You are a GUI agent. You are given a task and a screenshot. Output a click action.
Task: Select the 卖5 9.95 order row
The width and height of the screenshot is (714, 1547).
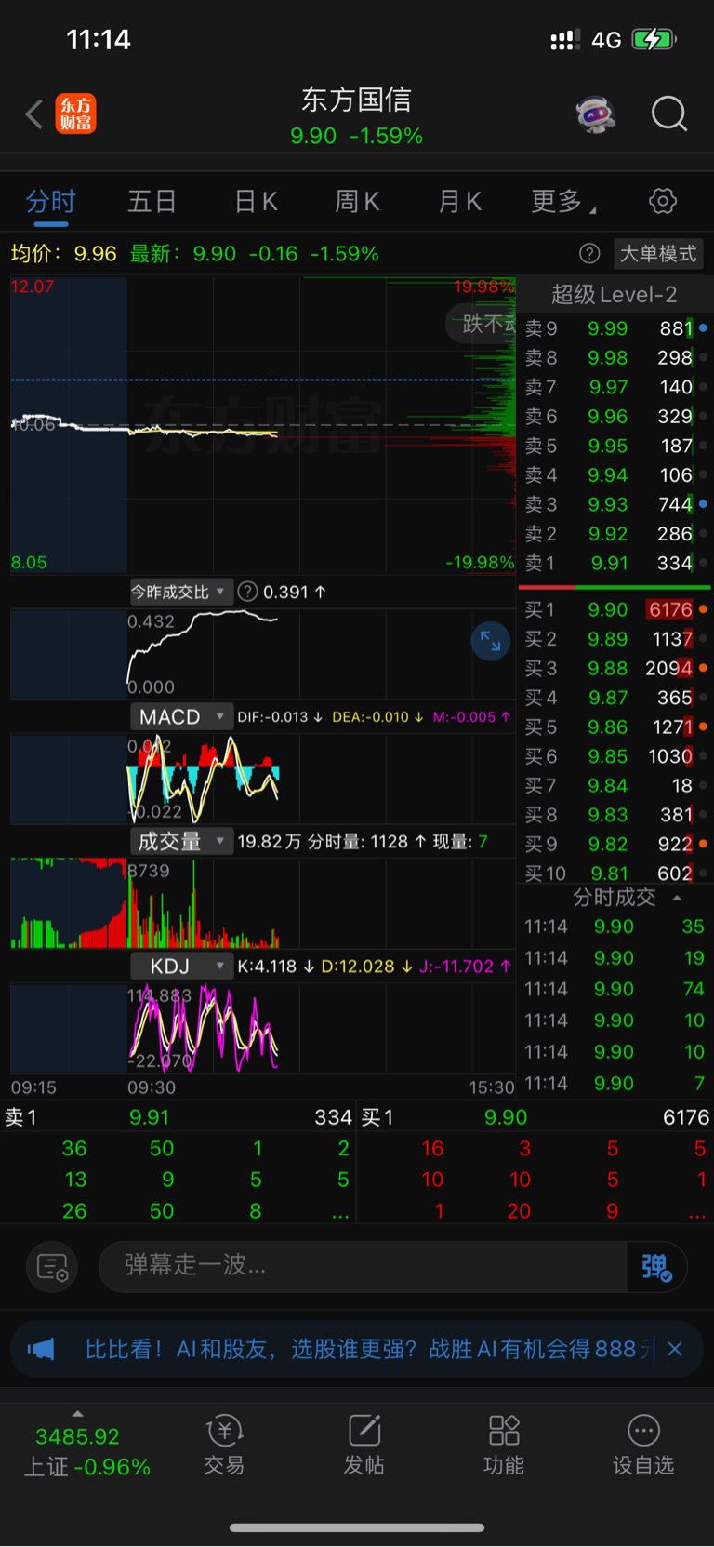[615, 446]
